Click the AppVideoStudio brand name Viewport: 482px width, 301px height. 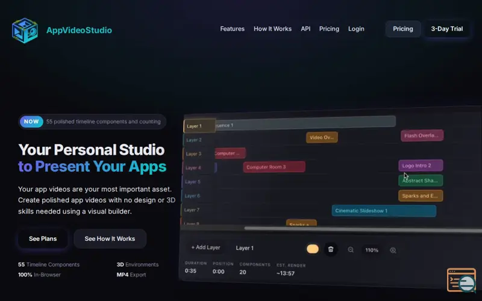(x=79, y=30)
